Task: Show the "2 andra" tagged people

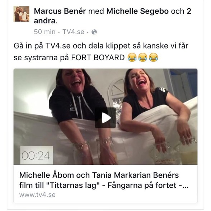Action: tap(113, 16)
